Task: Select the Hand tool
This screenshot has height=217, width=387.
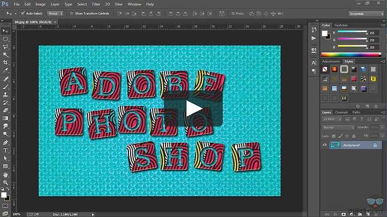Action: pyautogui.click(x=5, y=175)
